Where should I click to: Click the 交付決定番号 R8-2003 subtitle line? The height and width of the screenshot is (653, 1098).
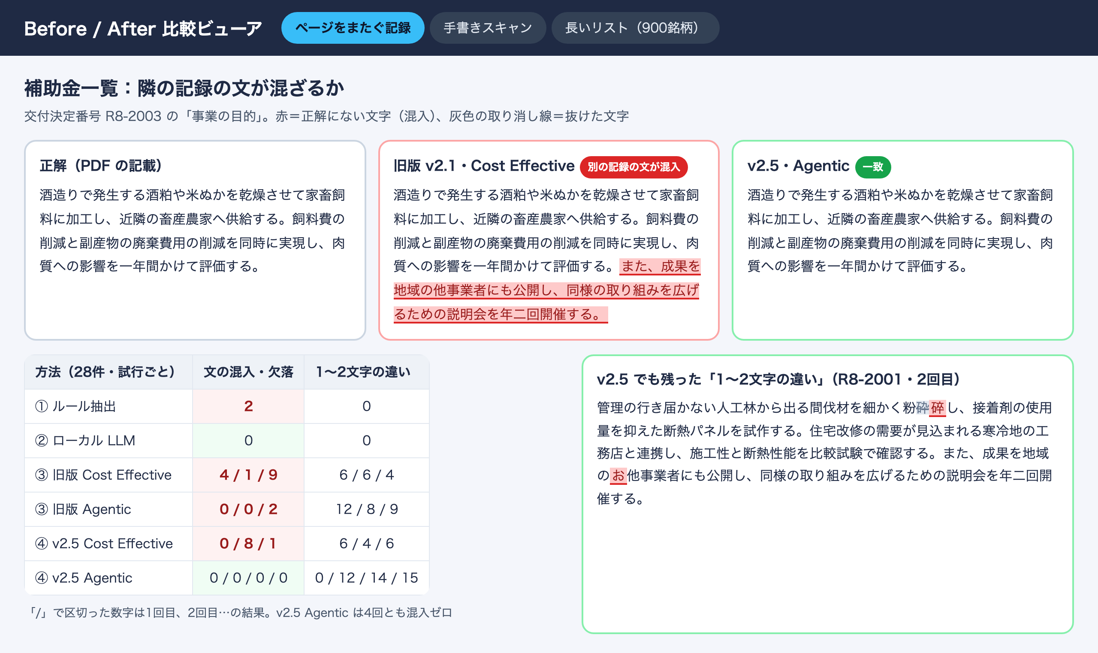326,116
